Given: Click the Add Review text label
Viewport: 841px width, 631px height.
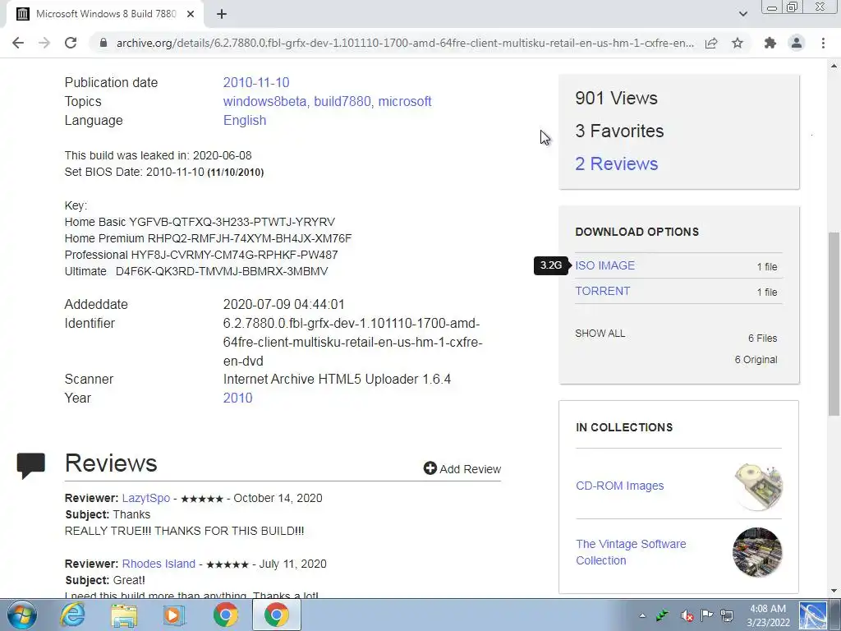Looking at the screenshot, I should pos(471,469).
